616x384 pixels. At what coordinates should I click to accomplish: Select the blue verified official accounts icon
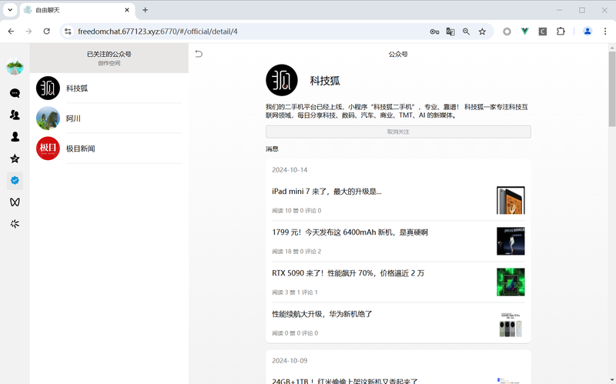click(15, 180)
